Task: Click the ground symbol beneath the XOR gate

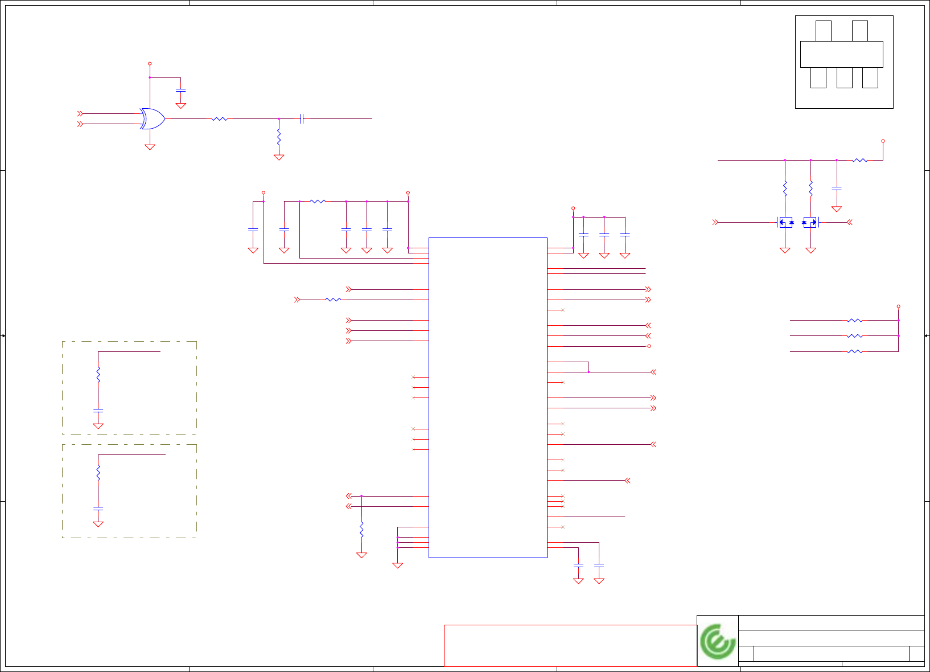Action: pos(150,147)
